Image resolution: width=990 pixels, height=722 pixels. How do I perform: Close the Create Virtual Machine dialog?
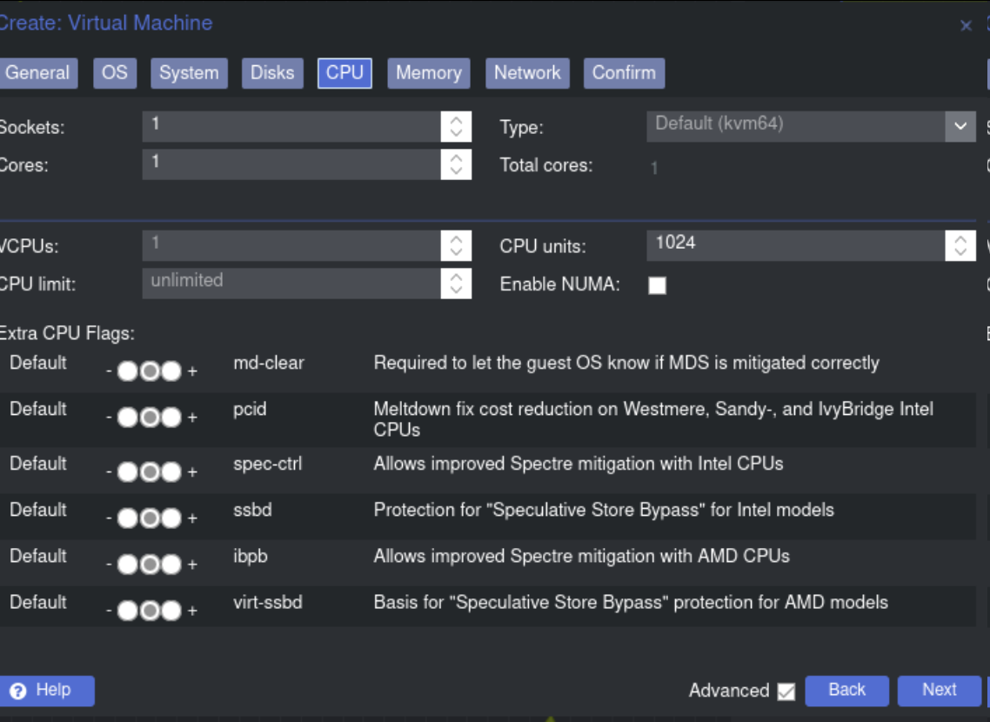(x=966, y=26)
